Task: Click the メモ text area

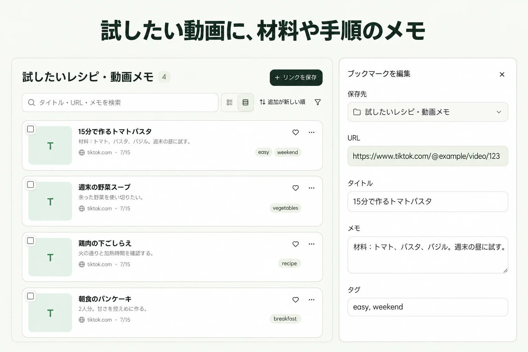Action: coord(428,255)
